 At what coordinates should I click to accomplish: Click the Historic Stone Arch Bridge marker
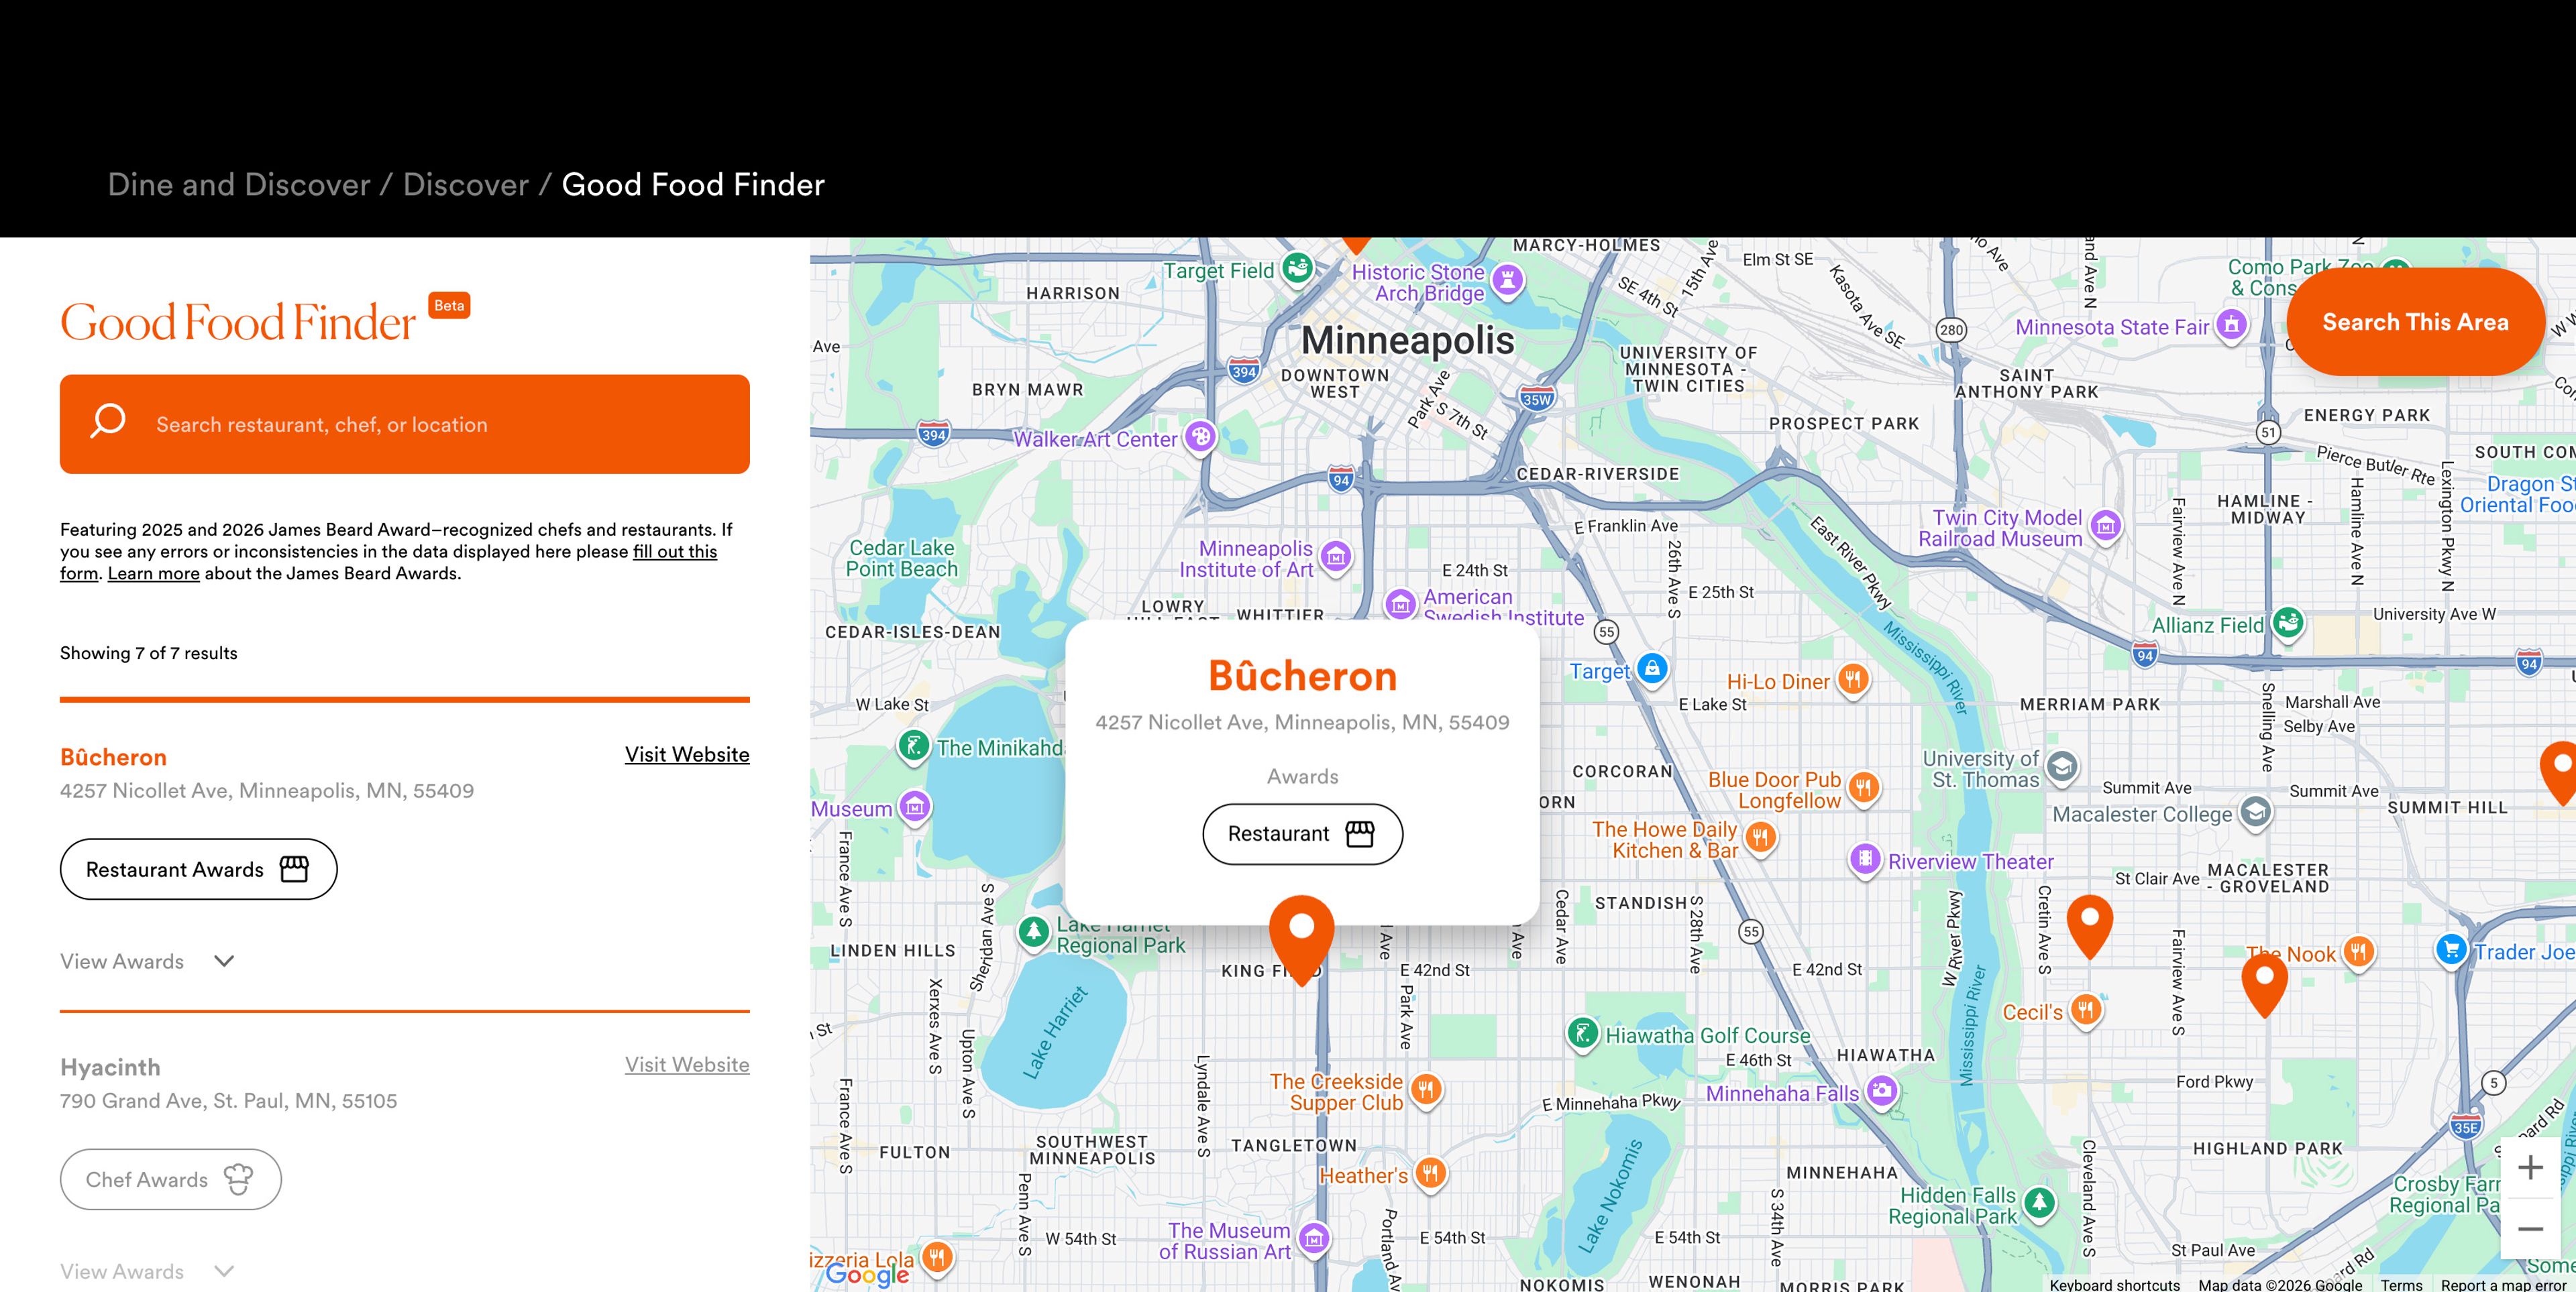[1508, 280]
